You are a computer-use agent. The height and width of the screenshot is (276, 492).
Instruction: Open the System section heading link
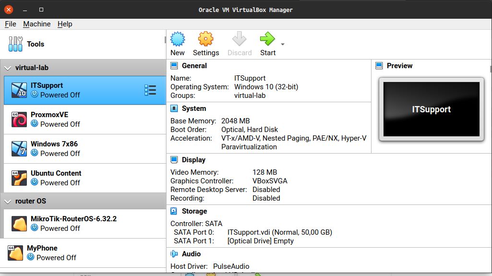pos(194,108)
